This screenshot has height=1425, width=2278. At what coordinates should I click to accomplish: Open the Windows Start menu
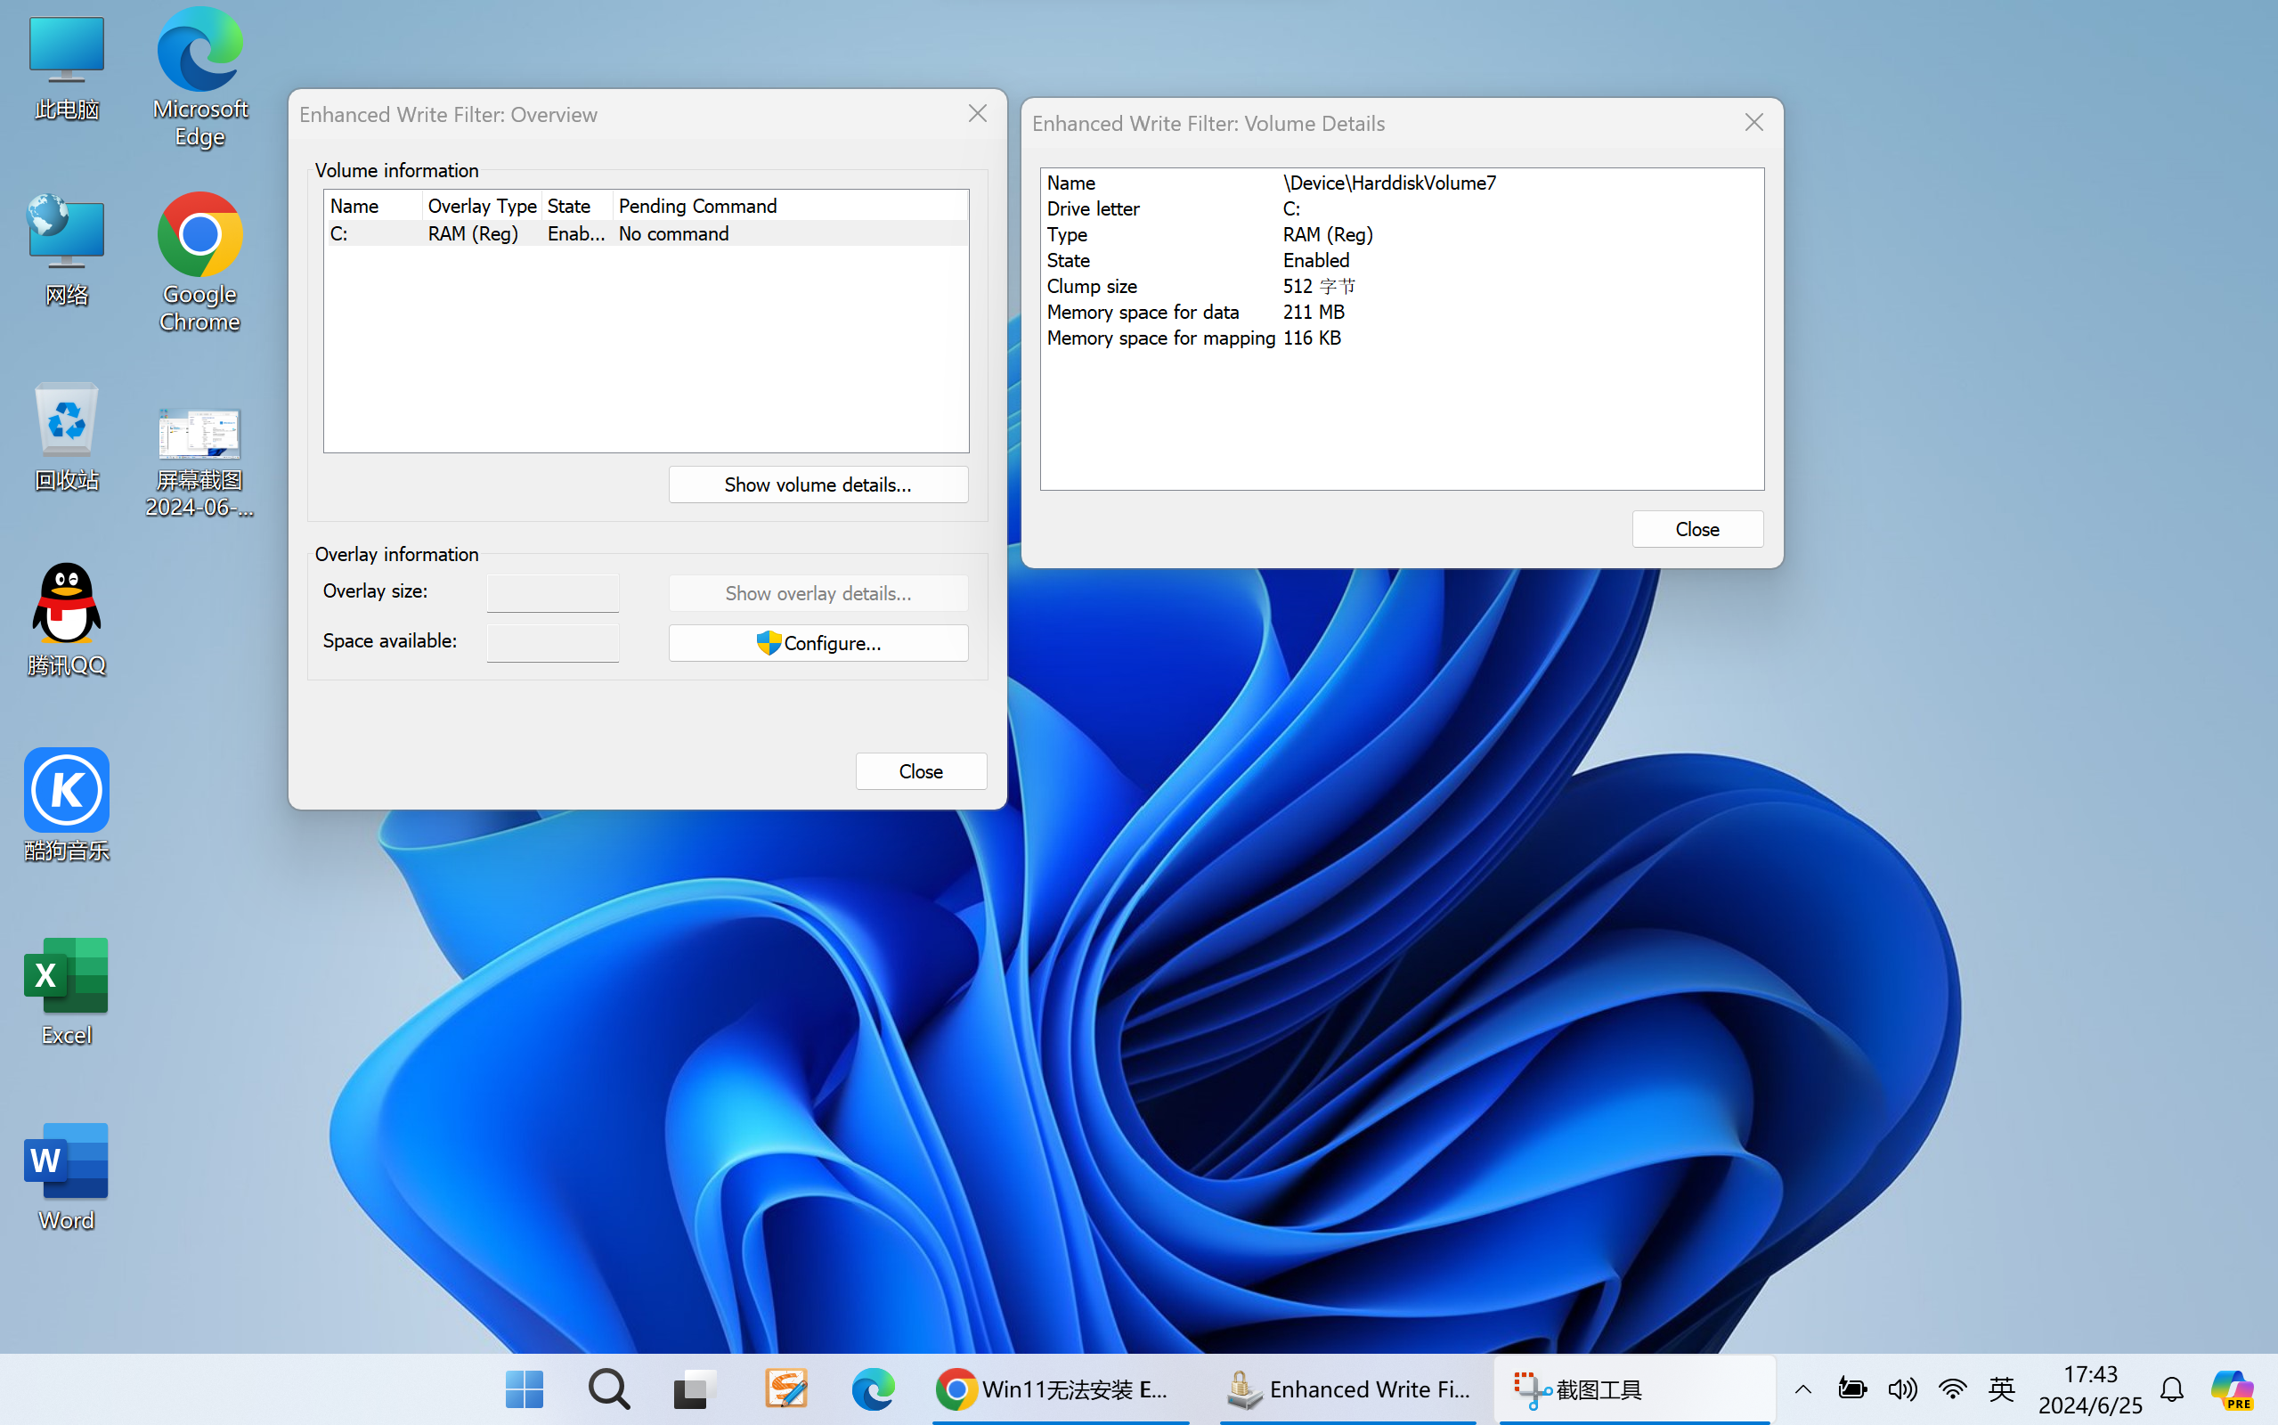point(524,1389)
